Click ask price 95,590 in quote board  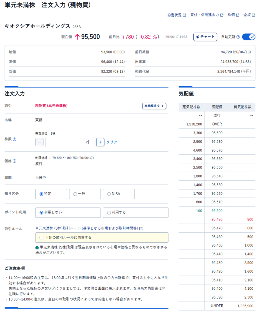217,133
